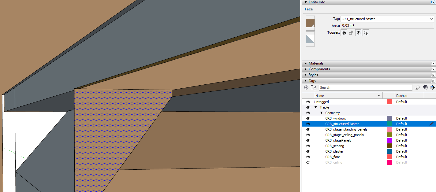Select the CR3_plaster tag row

point(369,151)
